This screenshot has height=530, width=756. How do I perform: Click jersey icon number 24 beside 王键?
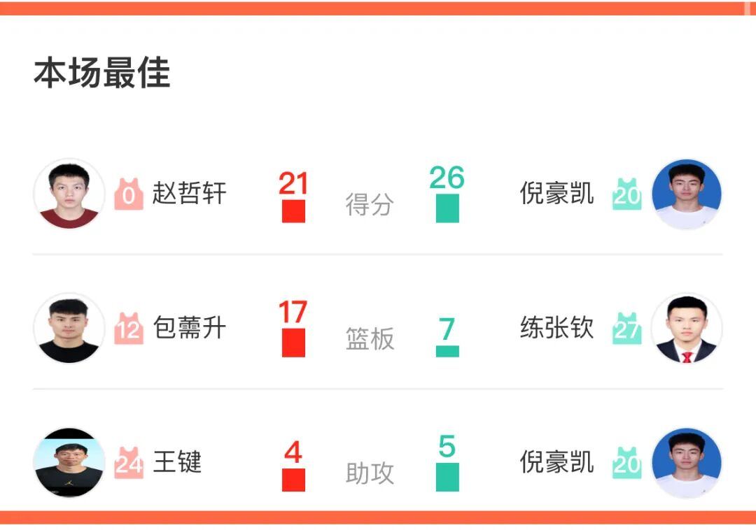tap(129, 463)
